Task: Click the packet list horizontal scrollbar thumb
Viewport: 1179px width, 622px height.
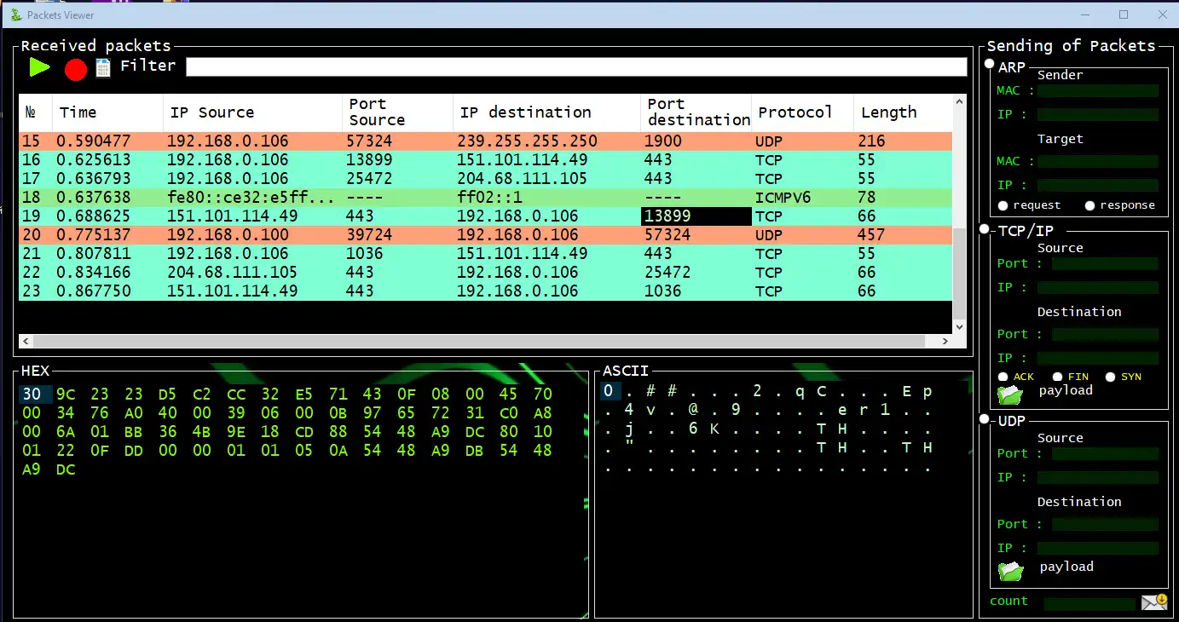Action: 479,341
